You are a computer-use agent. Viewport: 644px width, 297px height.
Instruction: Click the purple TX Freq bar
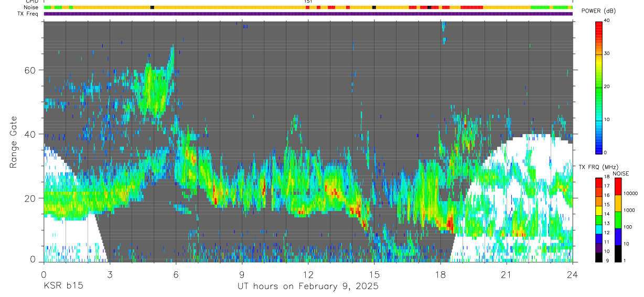(x=308, y=14)
